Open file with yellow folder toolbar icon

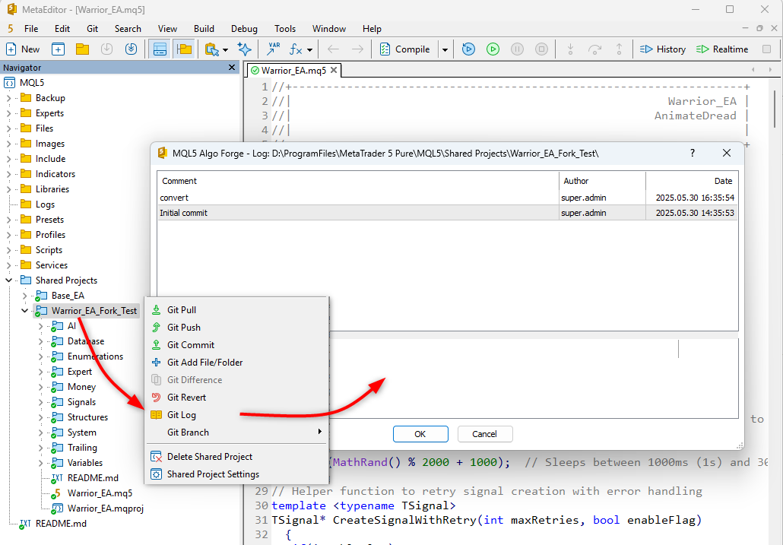[82, 49]
